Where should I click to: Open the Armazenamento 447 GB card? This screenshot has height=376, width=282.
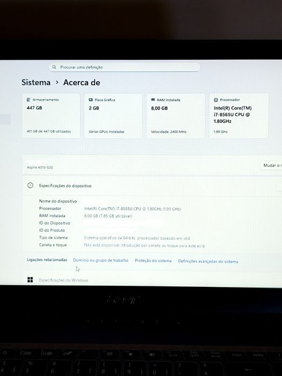pos(51,115)
